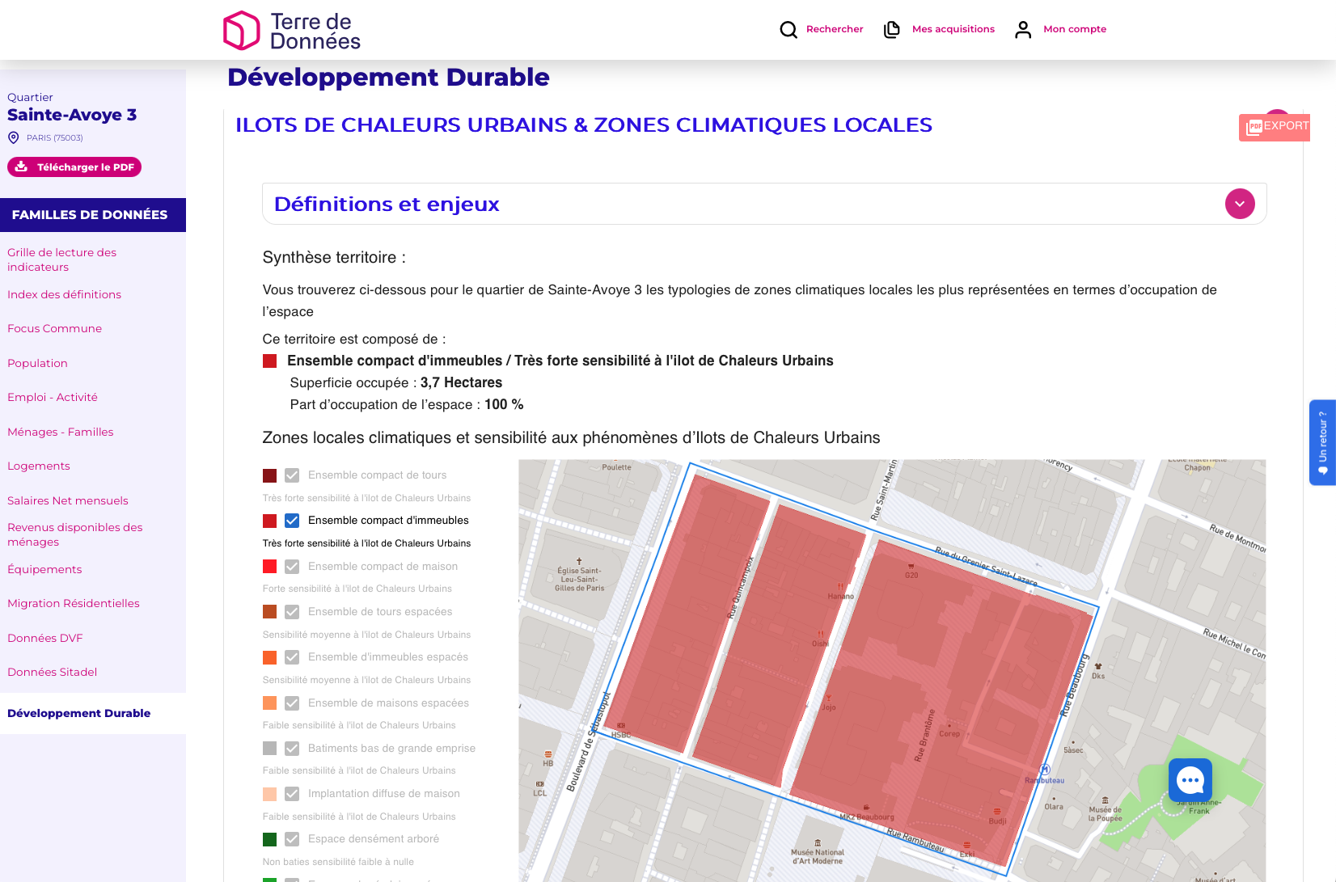
Task: Click the Rechercher magnifying glass icon
Action: coord(788,30)
